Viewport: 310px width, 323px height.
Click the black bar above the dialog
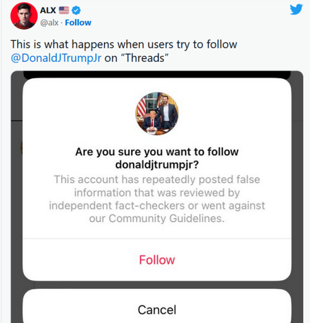point(157,75)
